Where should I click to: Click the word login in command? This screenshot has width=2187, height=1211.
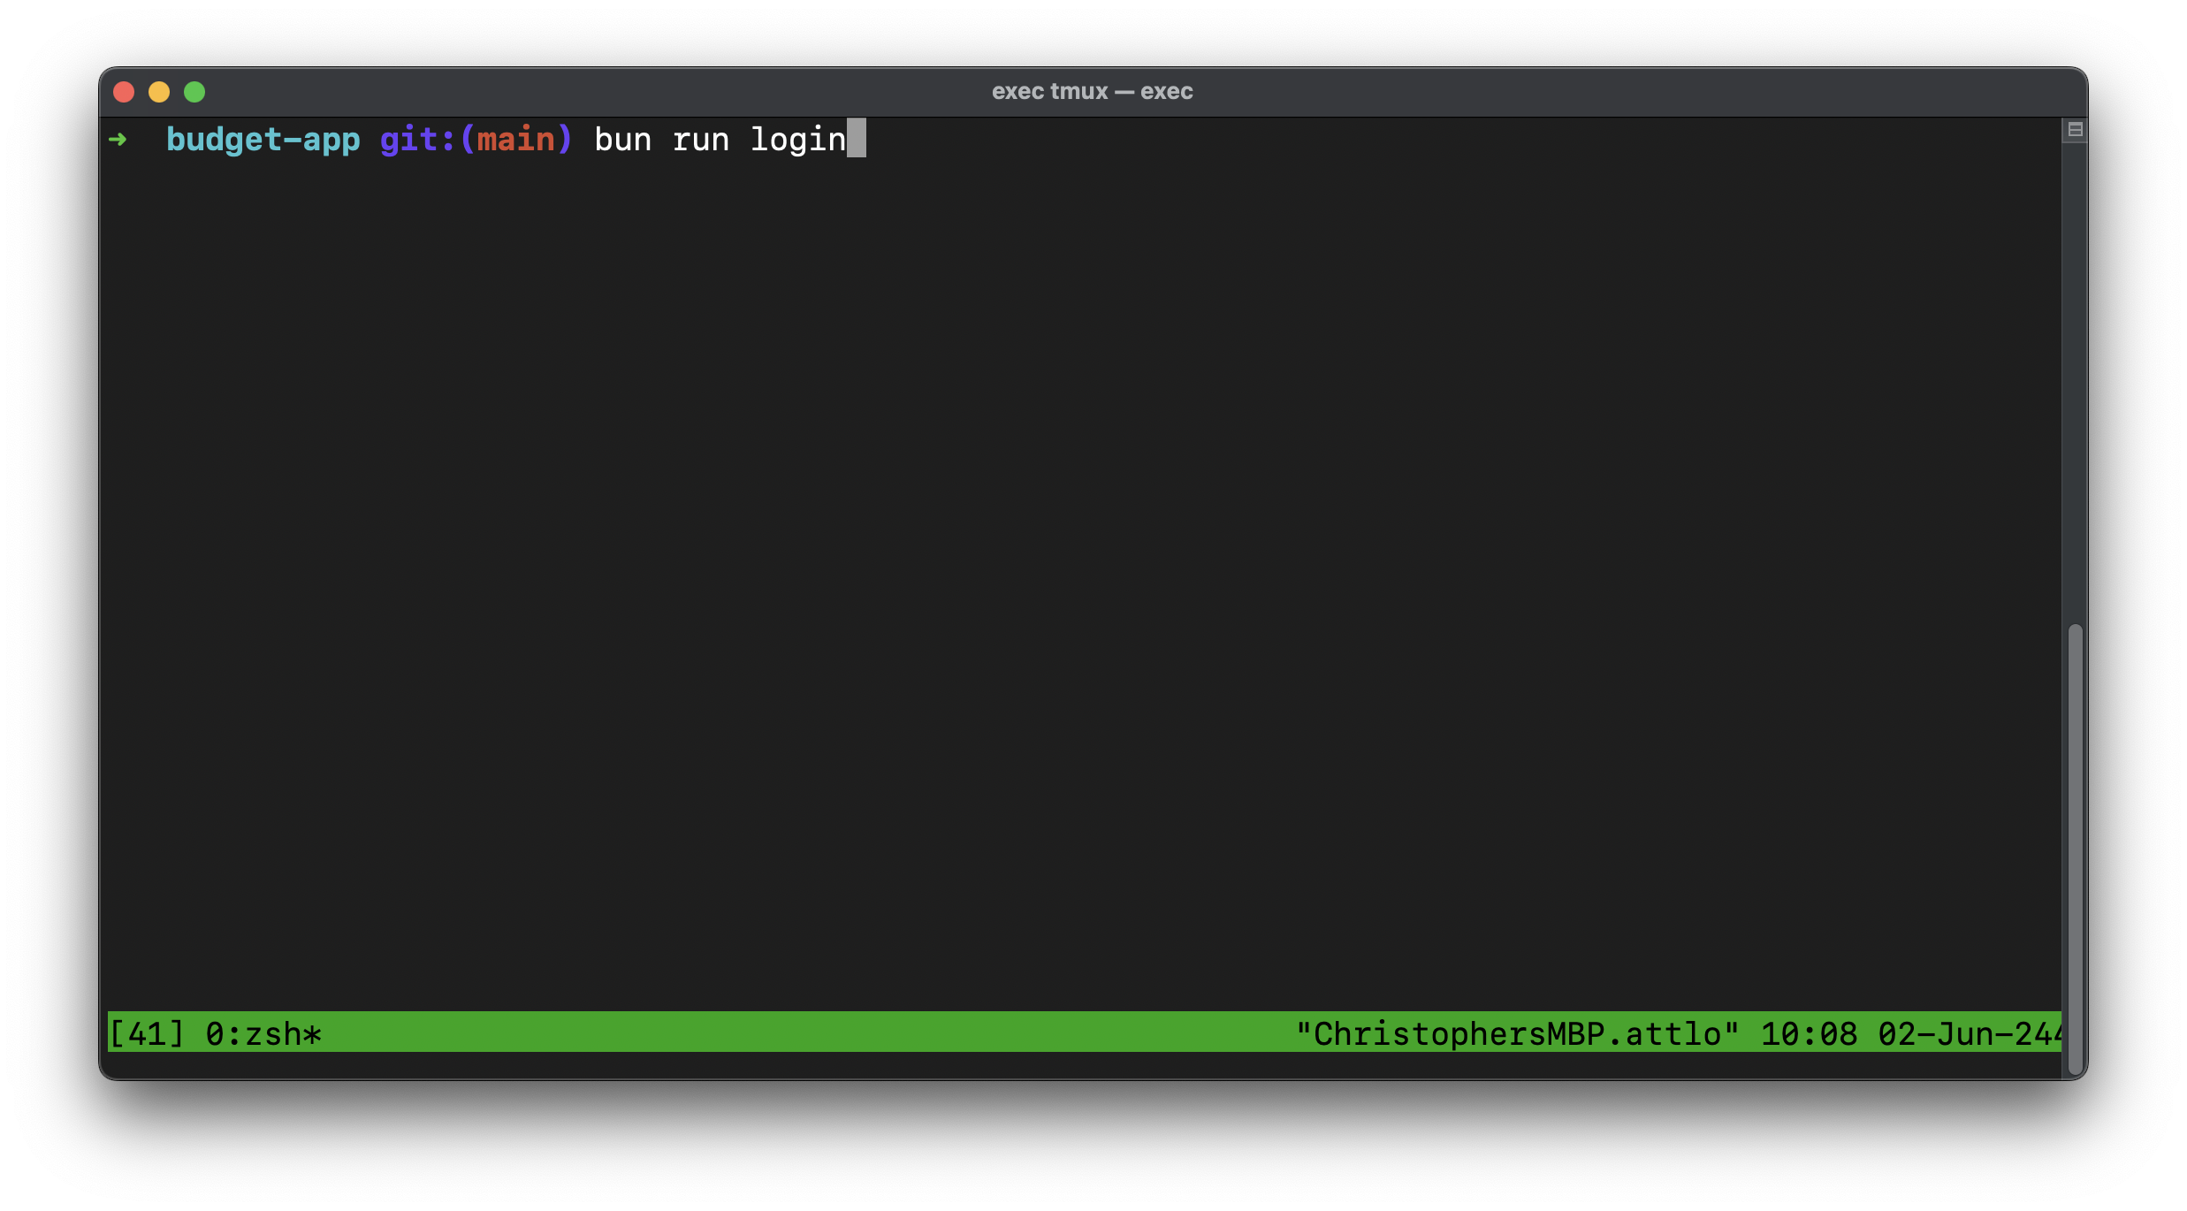pos(797,140)
